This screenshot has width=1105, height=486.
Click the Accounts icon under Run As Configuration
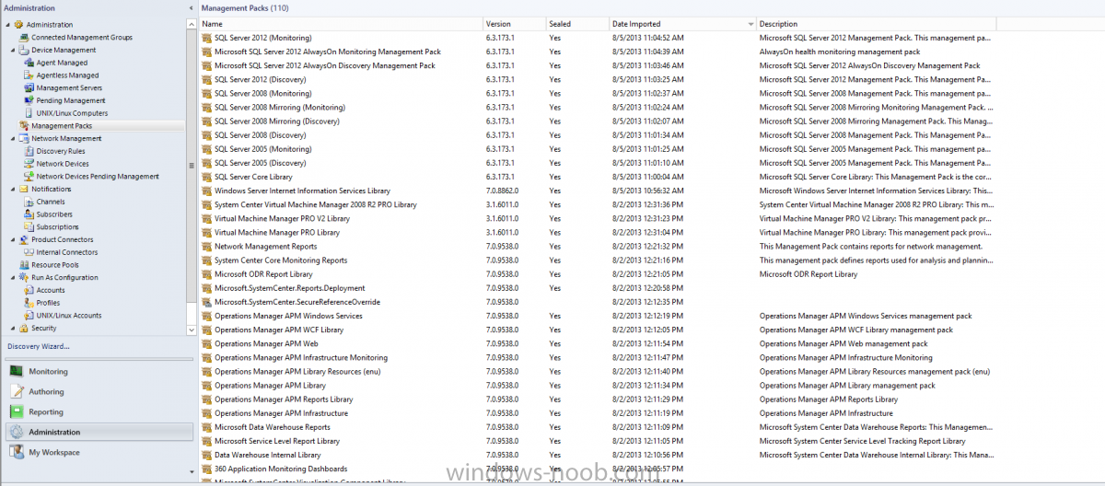(x=29, y=290)
